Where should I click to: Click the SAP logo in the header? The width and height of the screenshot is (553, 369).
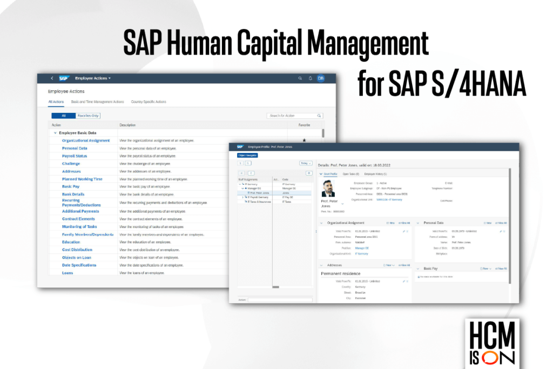coord(64,77)
